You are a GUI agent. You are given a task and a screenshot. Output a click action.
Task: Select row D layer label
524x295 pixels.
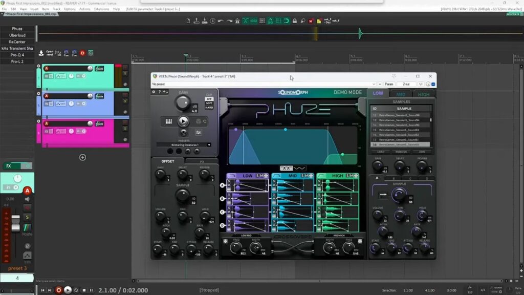222,225
